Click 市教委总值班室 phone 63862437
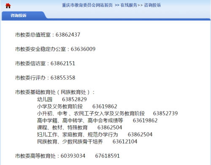This screenshot has height=165, width=211. [x=68, y=35]
